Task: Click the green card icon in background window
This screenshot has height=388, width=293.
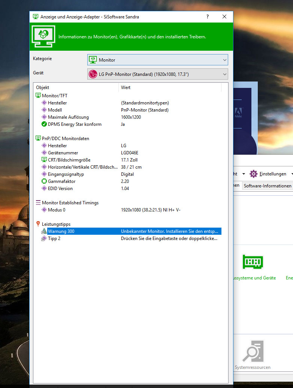Action: pos(253,262)
